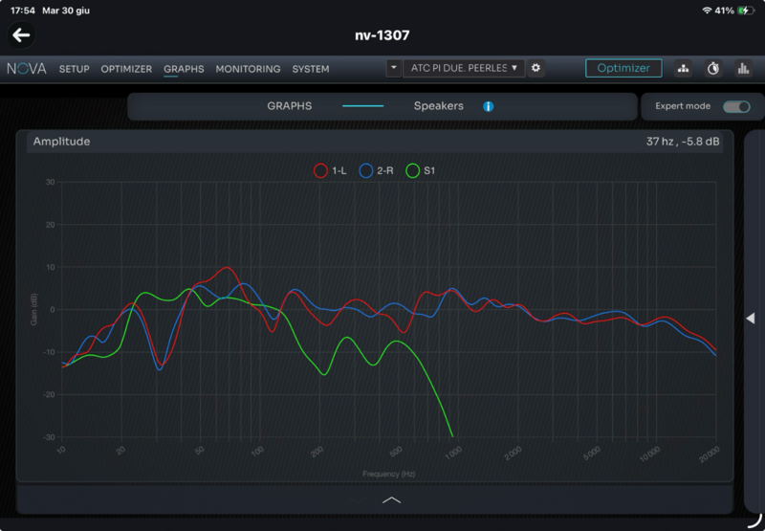The width and height of the screenshot is (765, 531).
Task: Open the stopwatch timer icon
Action: pos(713,68)
